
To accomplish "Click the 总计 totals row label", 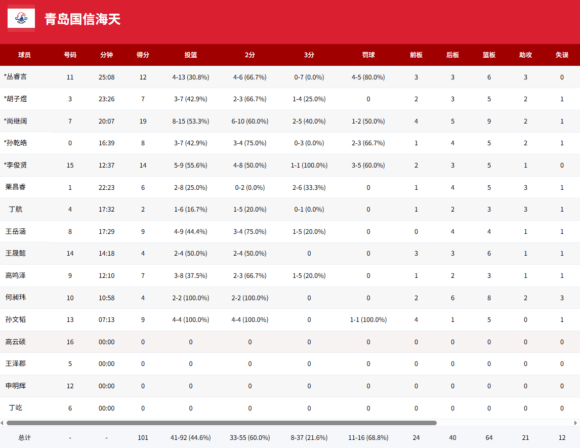I will 24,438.
